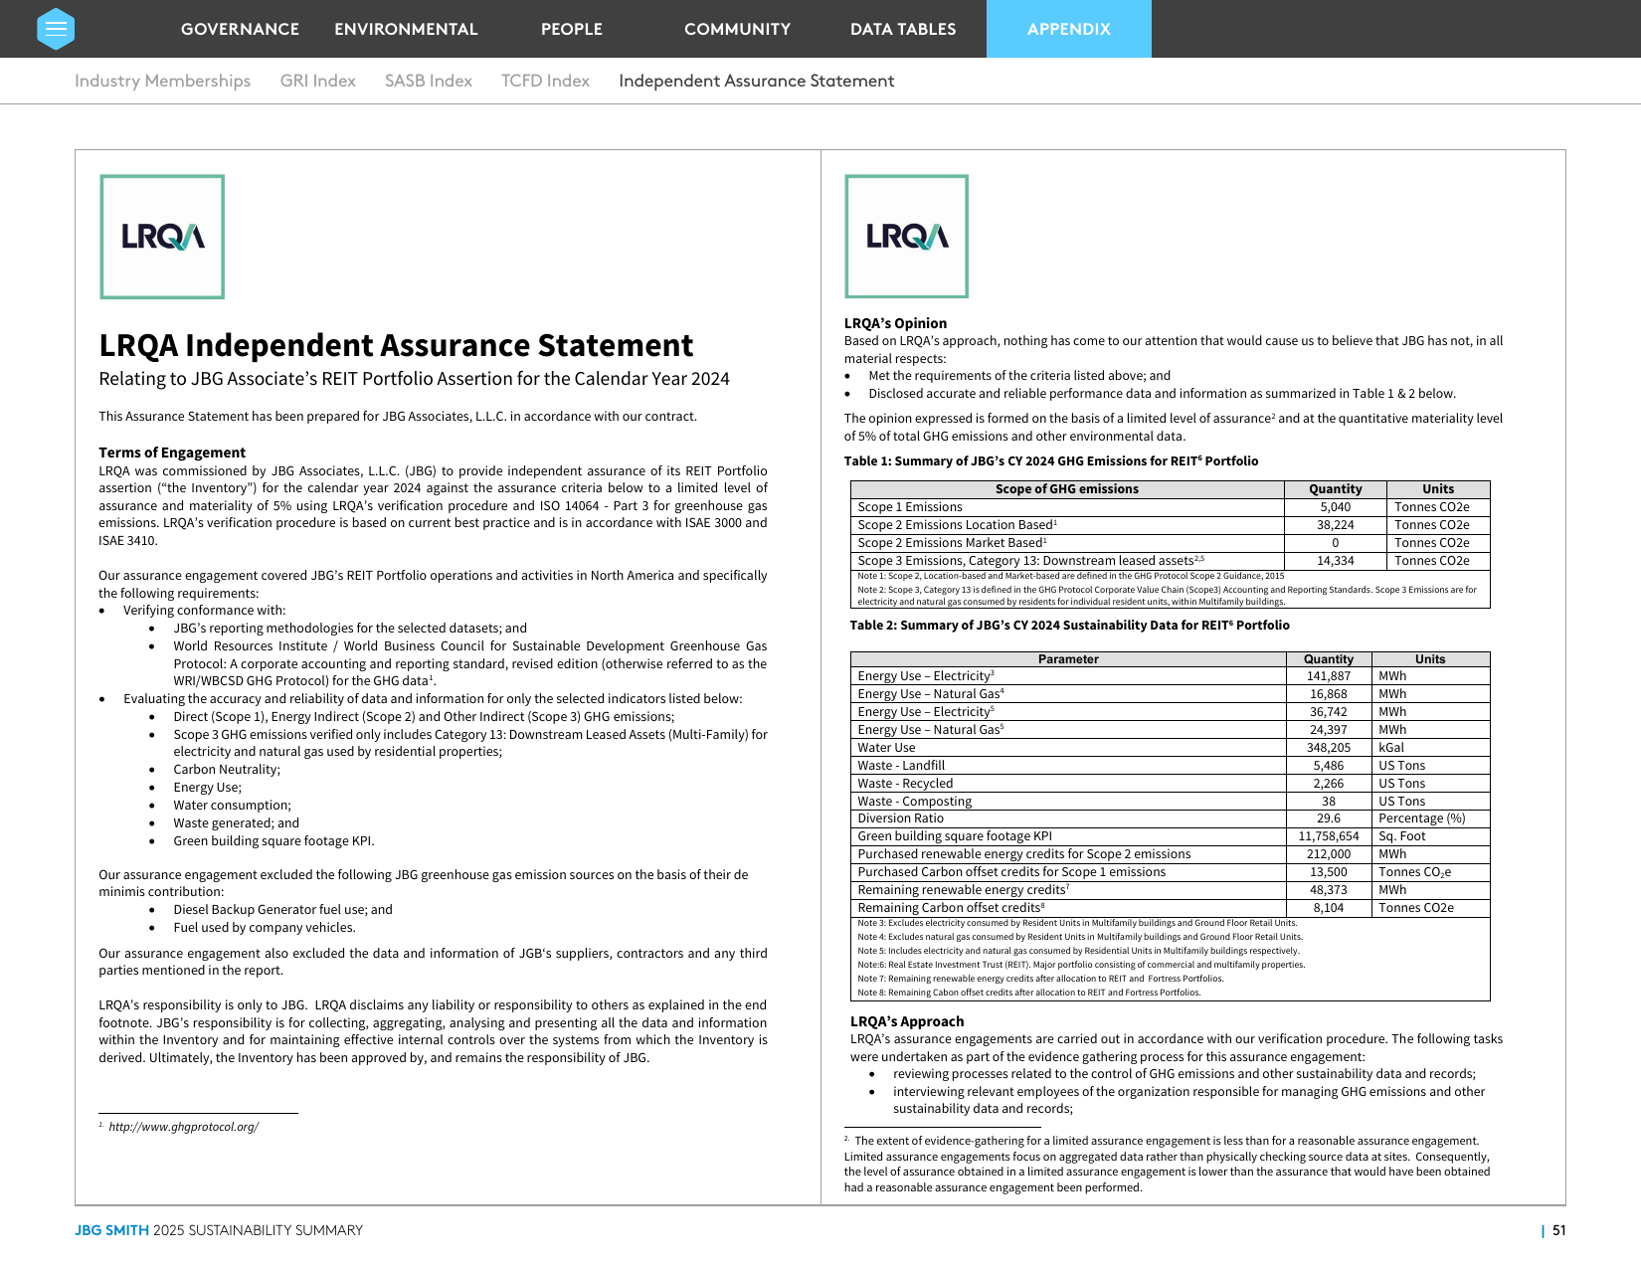Select the 'Scope 1 Emissions' table row label

point(910,507)
